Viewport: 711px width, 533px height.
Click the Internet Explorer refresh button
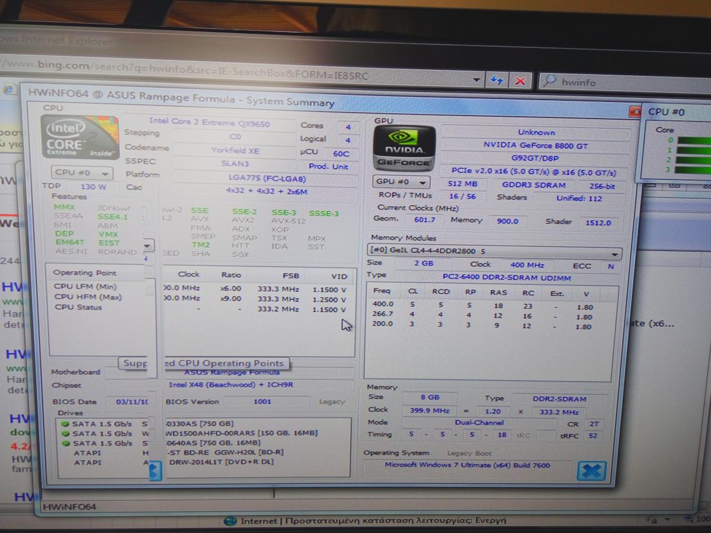point(497,80)
